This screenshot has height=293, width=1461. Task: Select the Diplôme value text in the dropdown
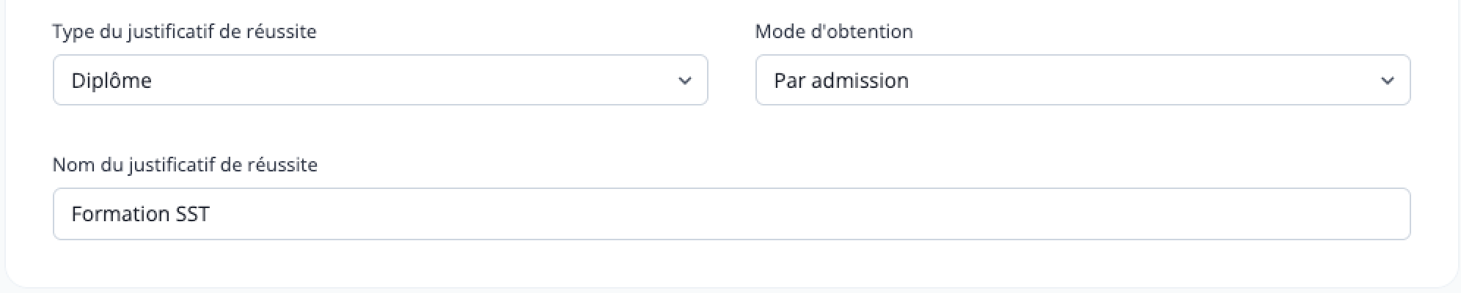click(x=111, y=81)
